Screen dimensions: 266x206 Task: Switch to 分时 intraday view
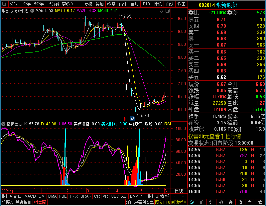click(14, 4)
